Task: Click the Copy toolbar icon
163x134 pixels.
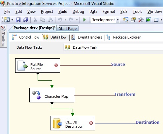Action: pyautogui.click(x=43, y=20)
